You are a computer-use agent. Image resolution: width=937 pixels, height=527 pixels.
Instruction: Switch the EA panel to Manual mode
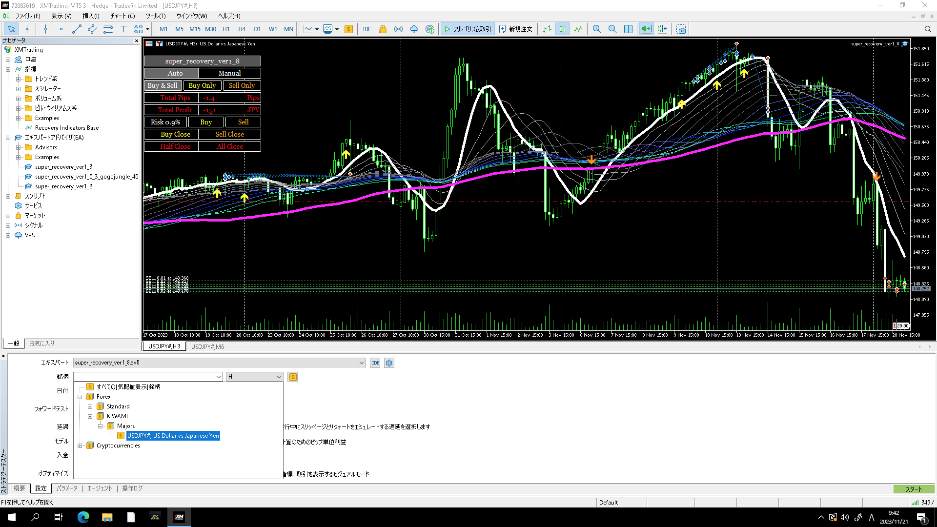pyautogui.click(x=229, y=73)
